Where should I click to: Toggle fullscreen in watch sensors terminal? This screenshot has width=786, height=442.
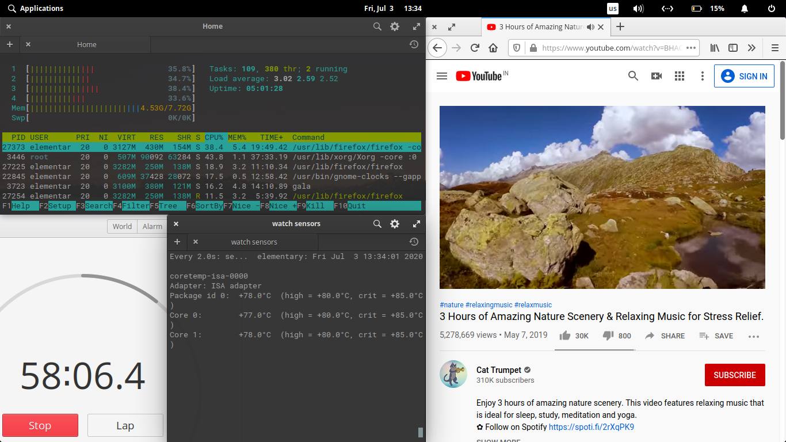click(x=417, y=224)
